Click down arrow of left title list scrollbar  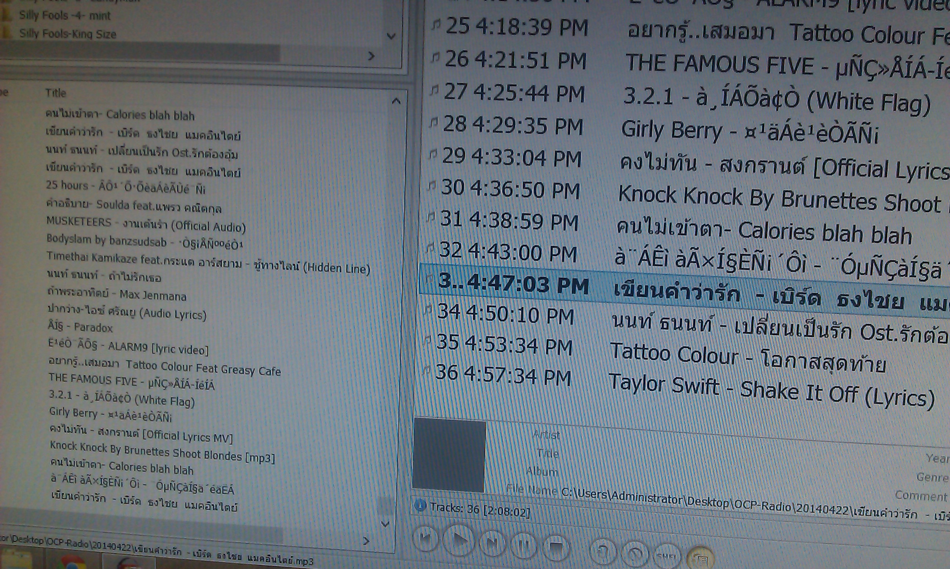coord(386,524)
